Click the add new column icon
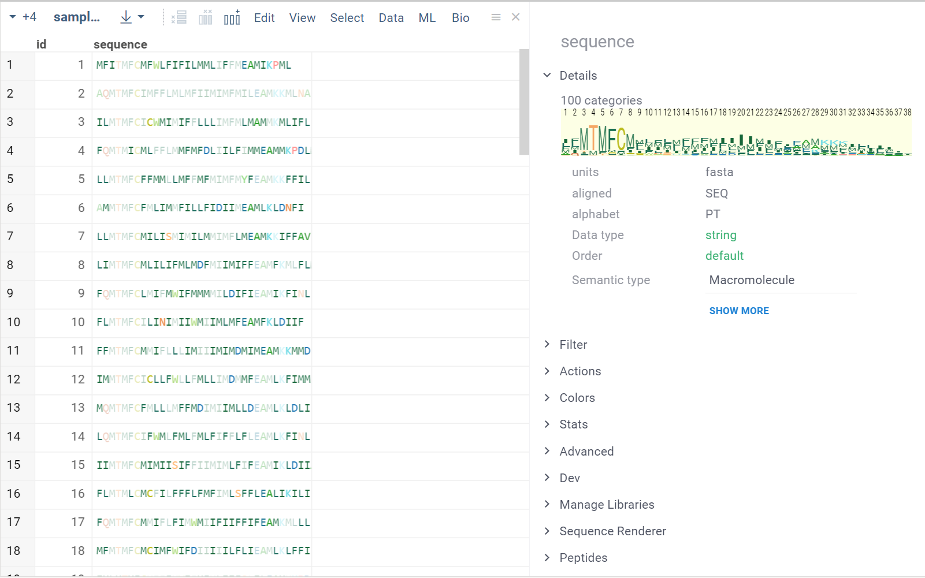The width and height of the screenshot is (925, 578). pyautogui.click(x=232, y=18)
